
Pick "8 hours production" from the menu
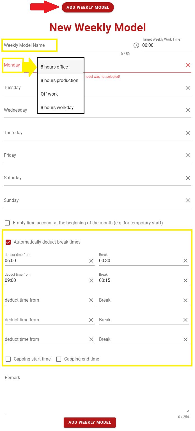pyautogui.click(x=59, y=81)
